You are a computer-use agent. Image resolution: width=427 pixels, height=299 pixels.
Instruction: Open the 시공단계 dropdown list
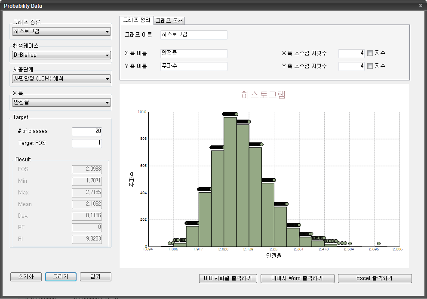tap(61, 79)
